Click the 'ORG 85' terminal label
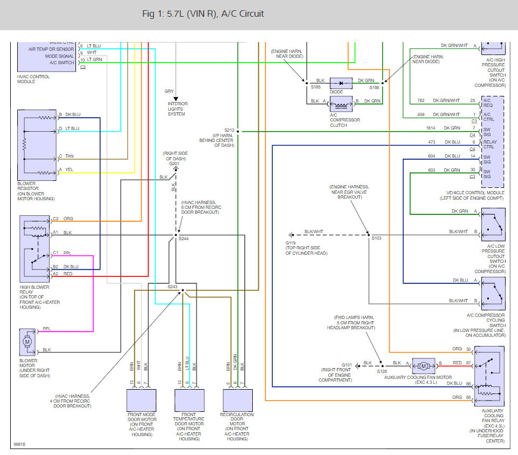 pos(461,397)
